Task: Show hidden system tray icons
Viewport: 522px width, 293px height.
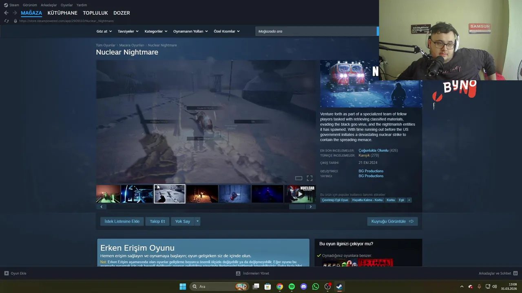Action: coord(462,286)
